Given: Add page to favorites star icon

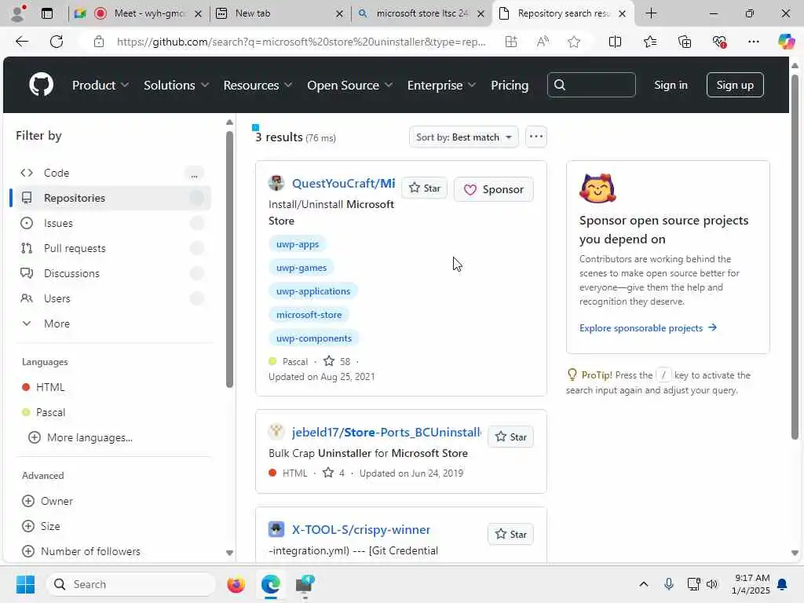Looking at the screenshot, I should [x=574, y=42].
